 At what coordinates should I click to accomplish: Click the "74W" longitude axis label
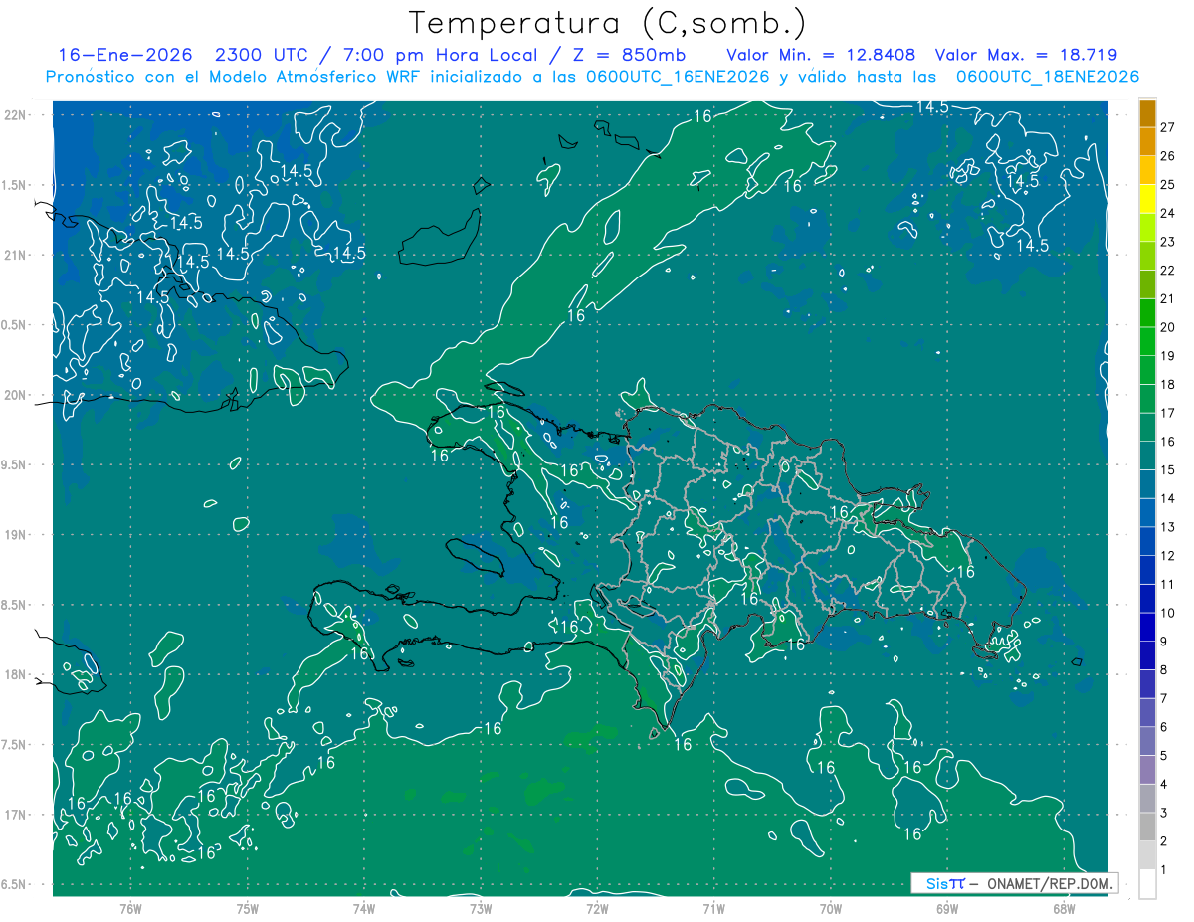click(364, 909)
